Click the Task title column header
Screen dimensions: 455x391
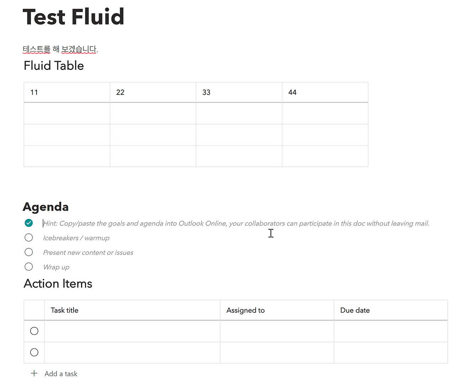click(x=64, y=310)
